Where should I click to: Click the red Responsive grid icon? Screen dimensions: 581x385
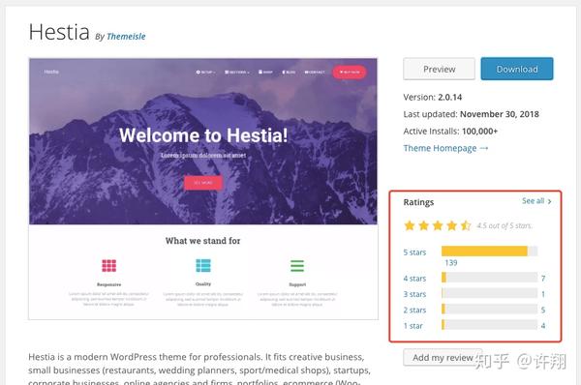coord(108,265)
